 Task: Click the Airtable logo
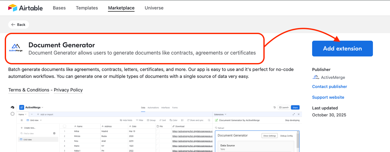[25, 8]
